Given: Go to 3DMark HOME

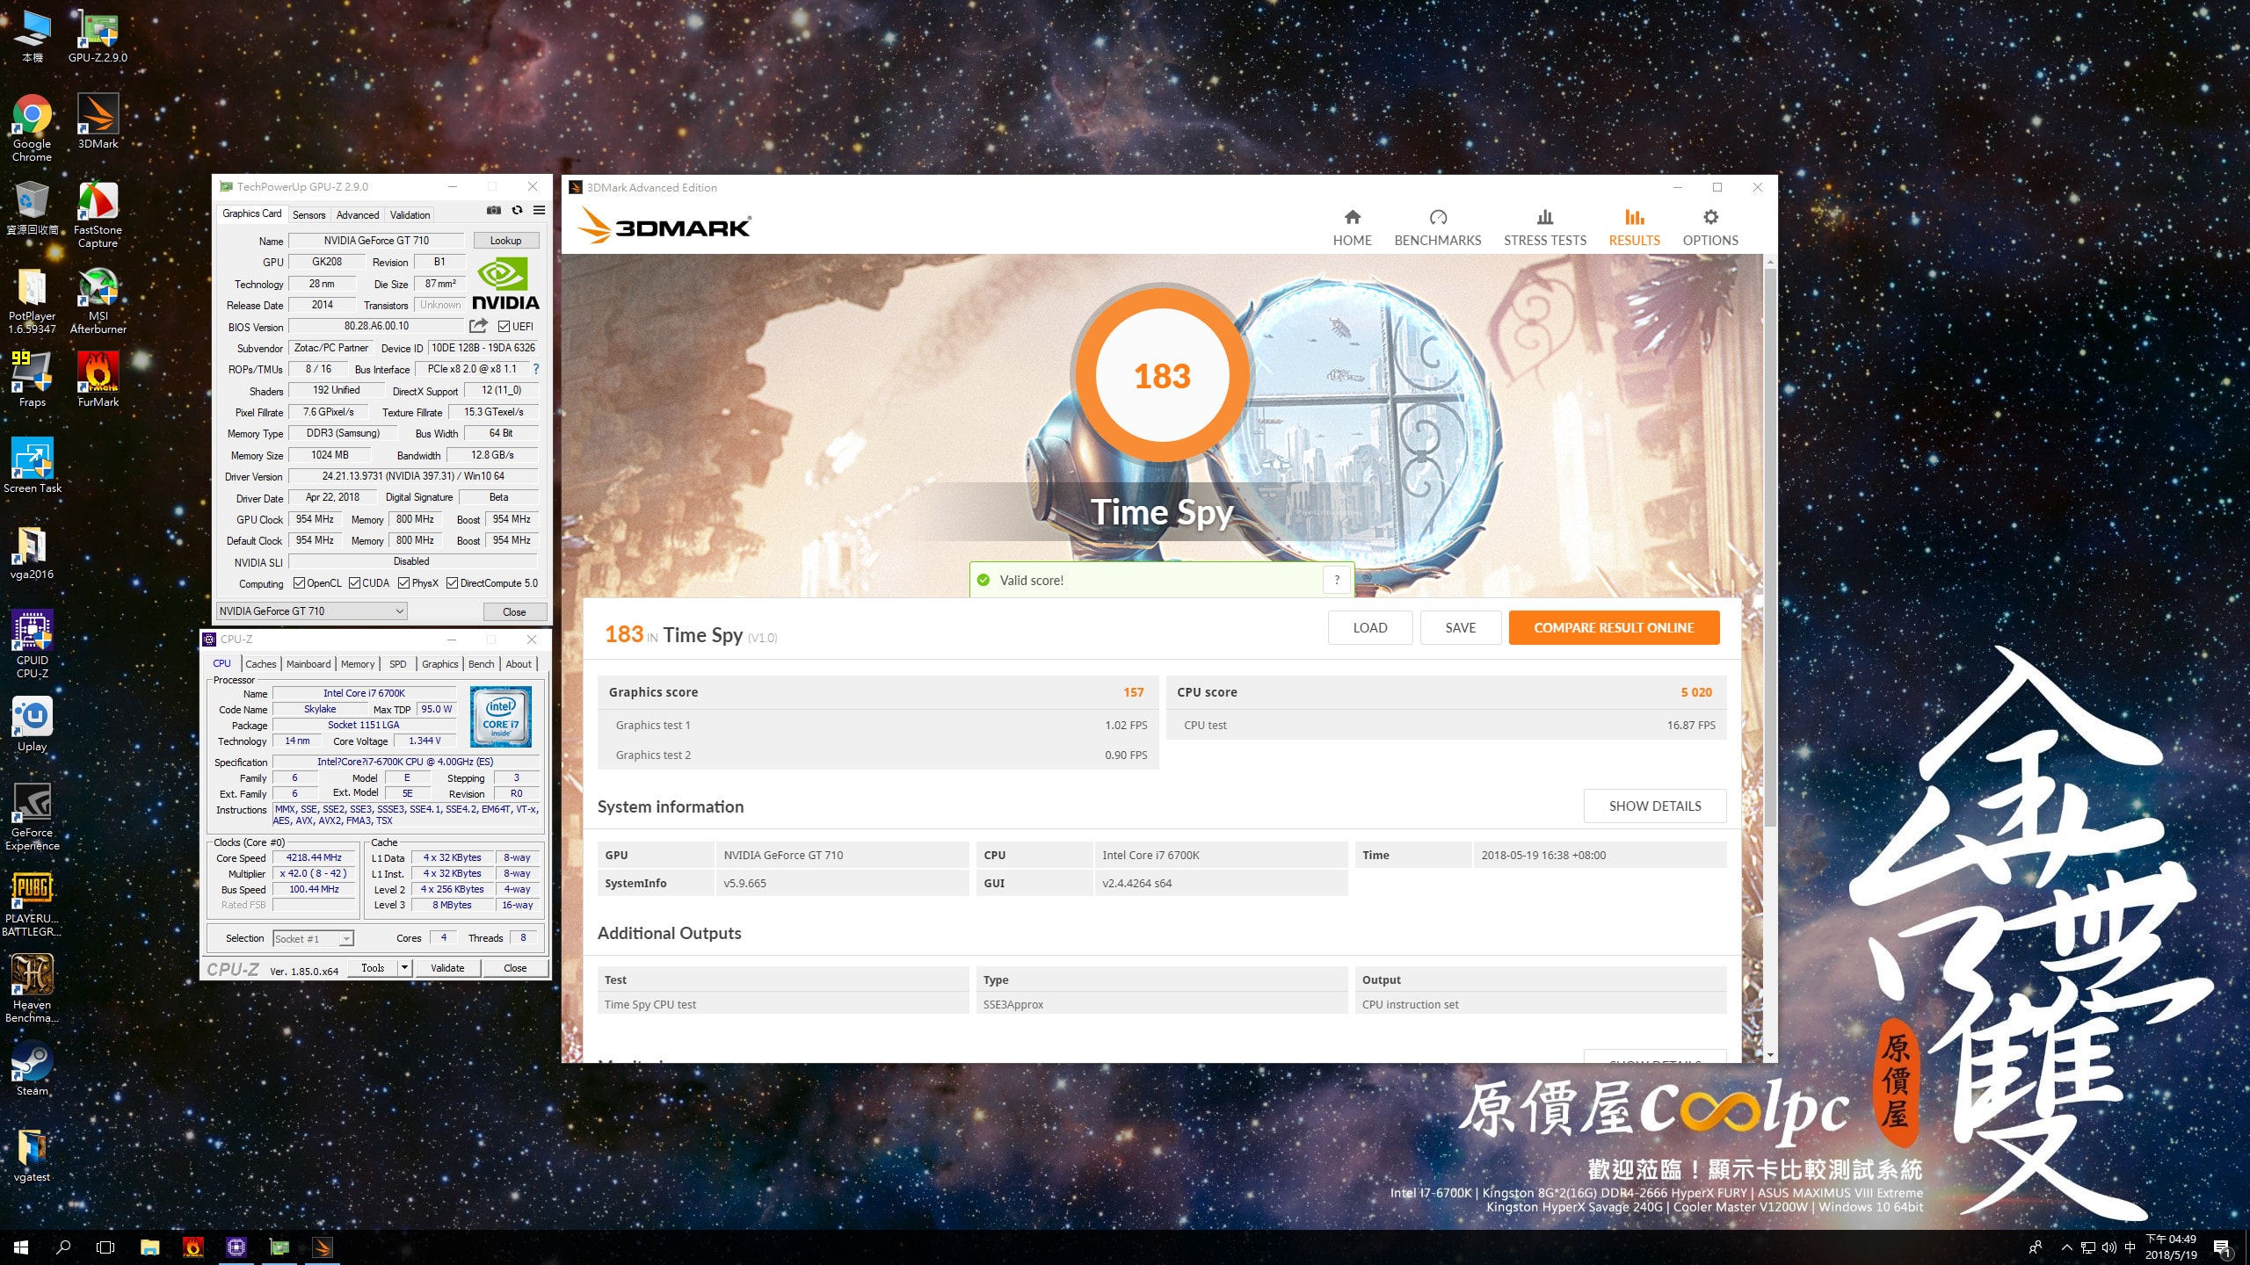Looking at the screenshot, I should pos(1352,228).
